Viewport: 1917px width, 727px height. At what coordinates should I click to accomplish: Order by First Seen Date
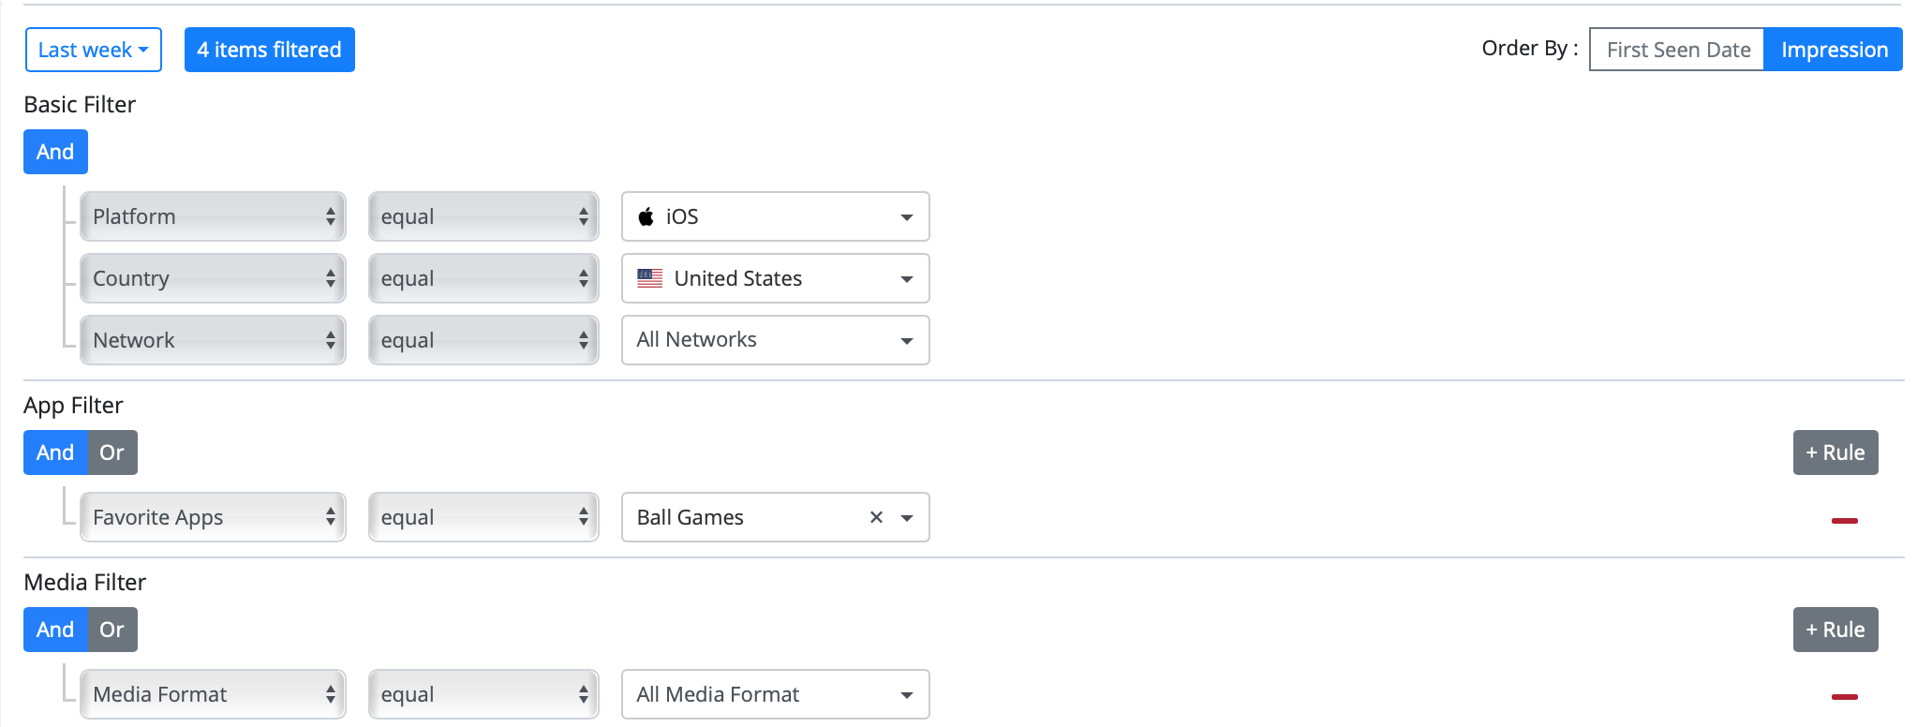tap(1677, 50)
